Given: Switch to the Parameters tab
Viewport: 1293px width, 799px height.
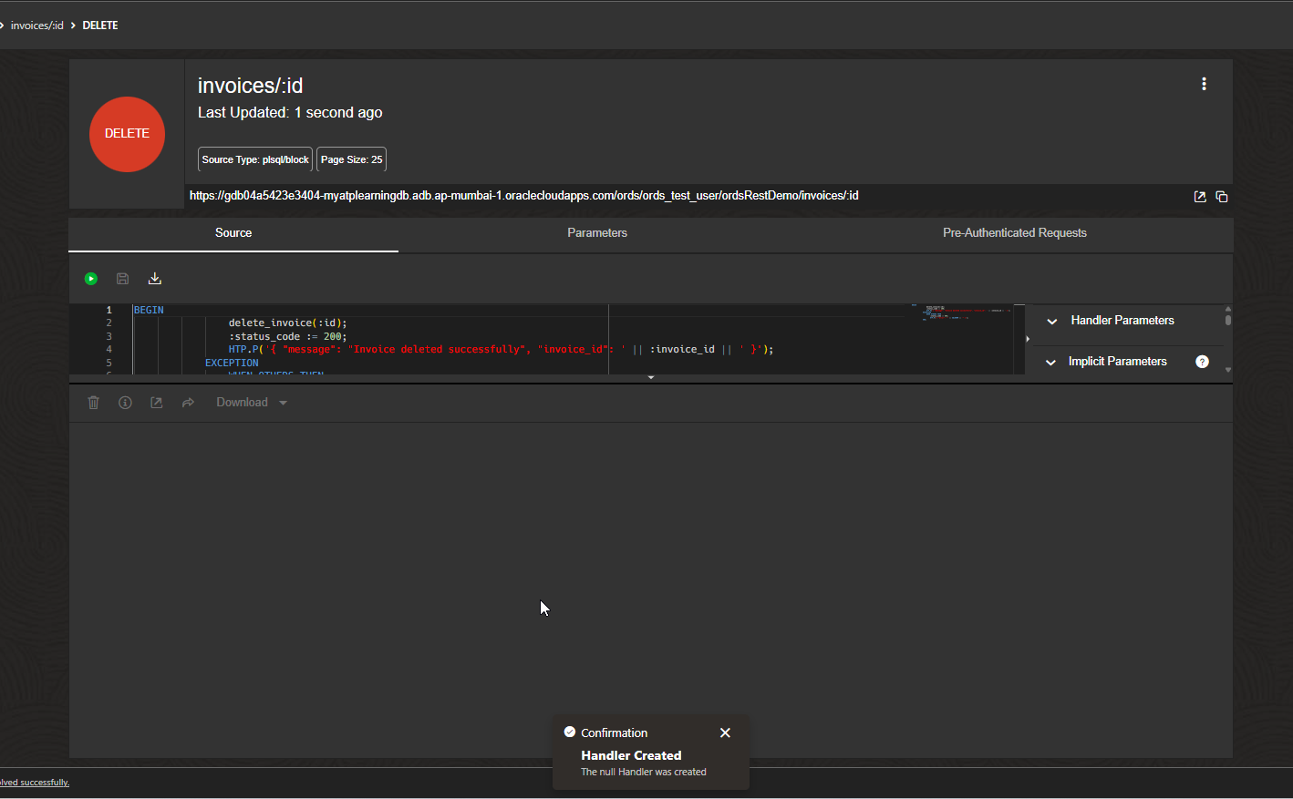Looking at the screenshot, I should tap(596, 232).
